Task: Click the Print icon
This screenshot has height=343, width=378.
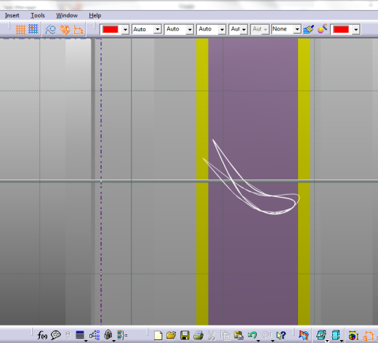Action: point(198,336)
